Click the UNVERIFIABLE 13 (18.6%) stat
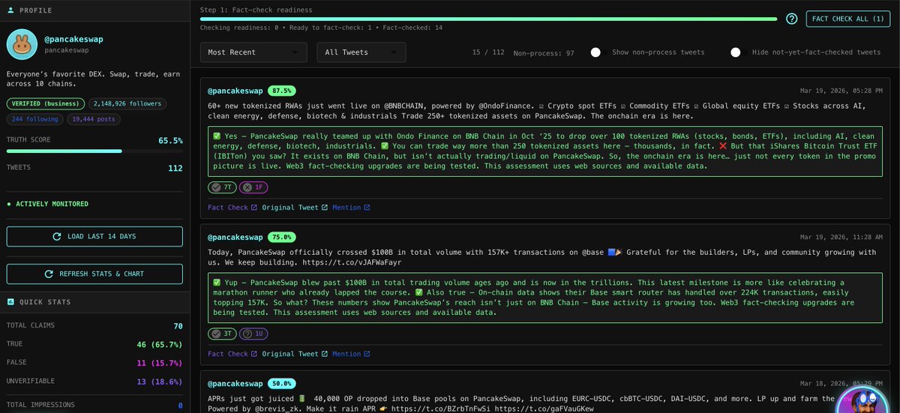This screenshot has width=900, height=413. point(94,382)
